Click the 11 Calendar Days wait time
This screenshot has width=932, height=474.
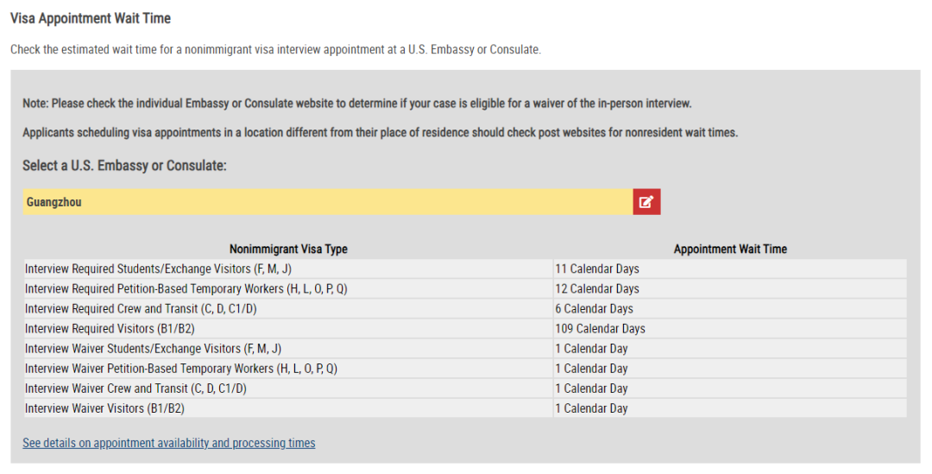click(597, 269)
